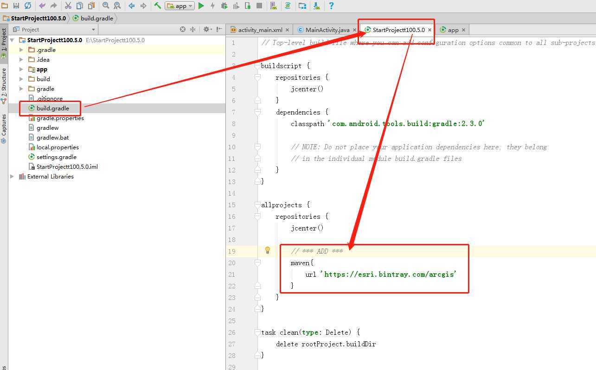Close the StartProjectt100.5.0 editor tab

(x=429, y=30)
